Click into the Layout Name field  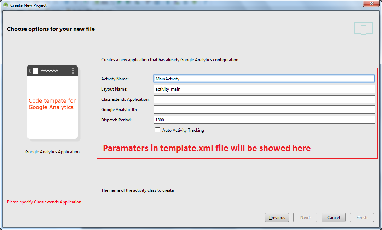(x=264, y=89)
